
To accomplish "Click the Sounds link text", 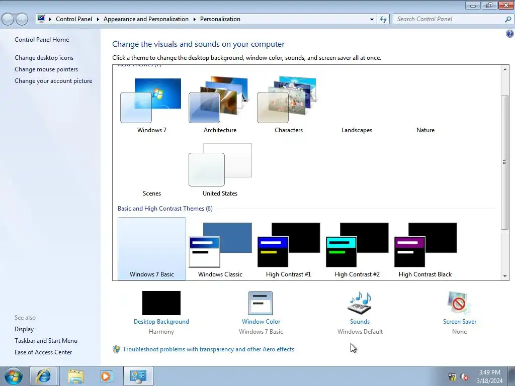I will [360, 322].
